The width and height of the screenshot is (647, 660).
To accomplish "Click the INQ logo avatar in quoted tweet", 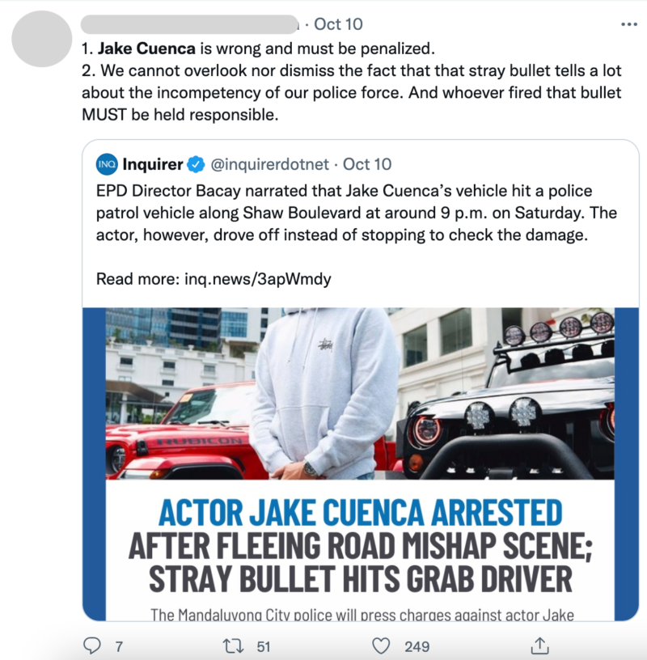I will click(x=105, y=163).
